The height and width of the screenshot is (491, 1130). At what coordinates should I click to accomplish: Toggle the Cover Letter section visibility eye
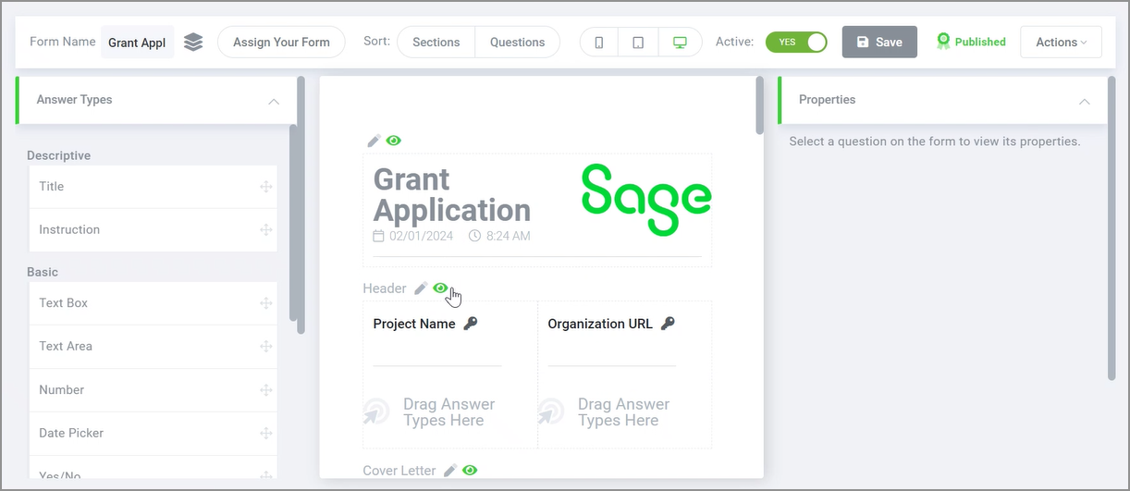point(471,471)
